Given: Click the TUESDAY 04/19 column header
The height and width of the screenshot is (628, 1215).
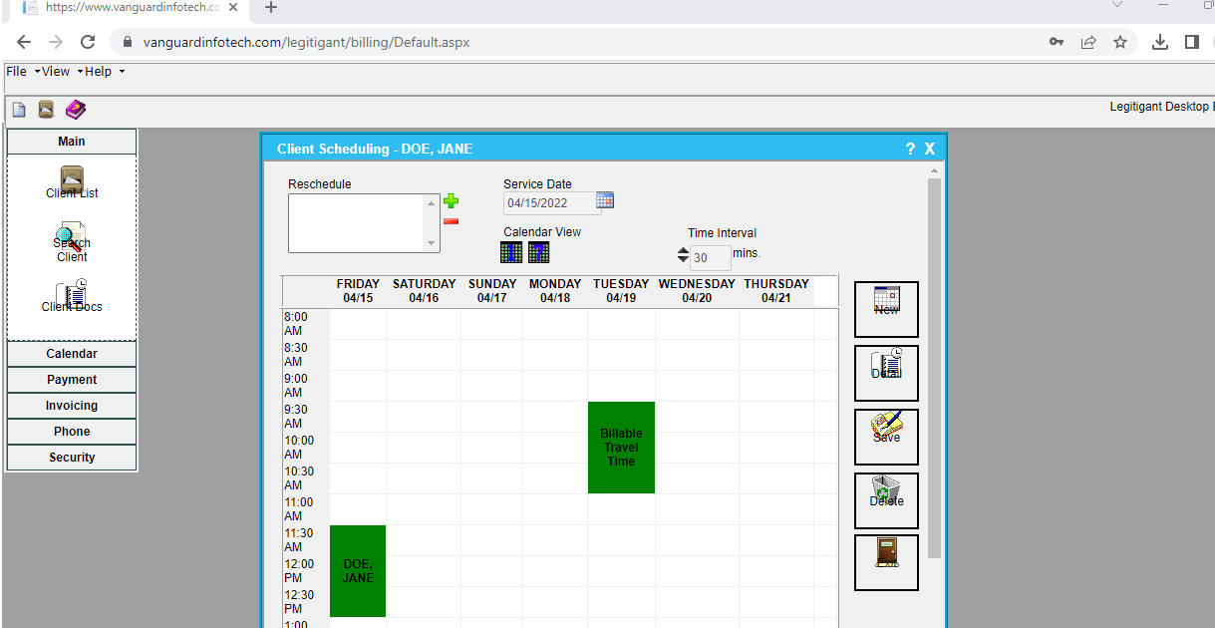Looking at the screenshot, I should pyautogui.click(x=621, y=291).
